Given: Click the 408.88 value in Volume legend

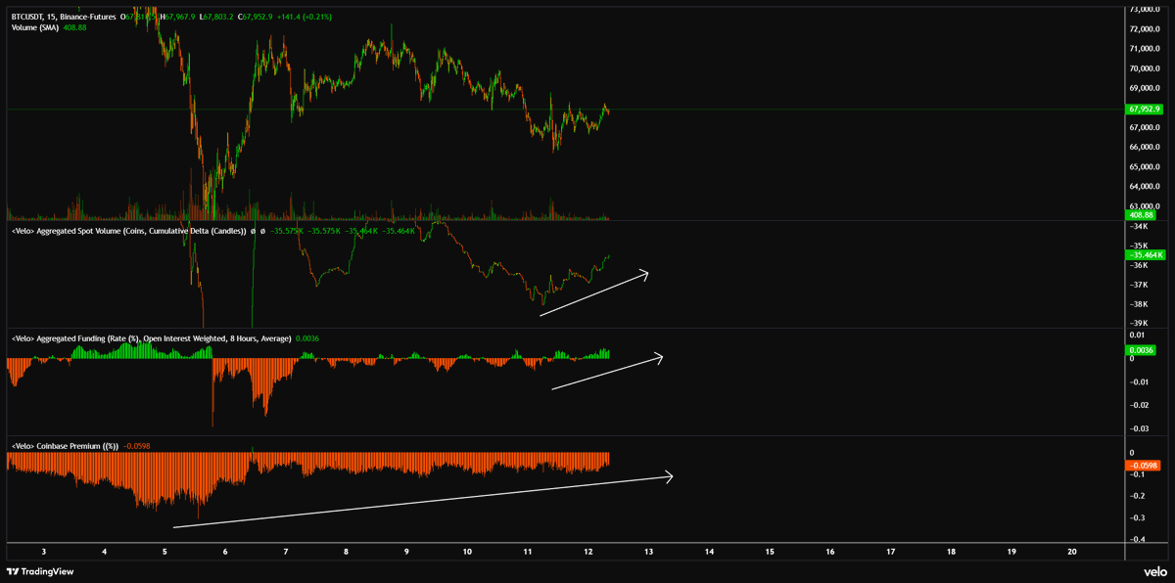Looking at the screenshot, I should (x=74, y=27).
